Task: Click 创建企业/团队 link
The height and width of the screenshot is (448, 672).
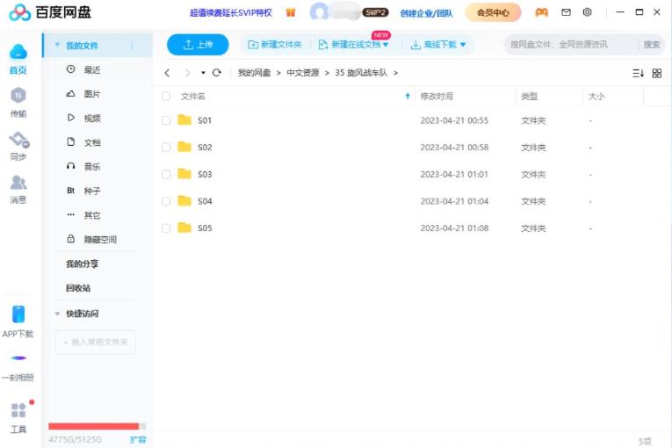Action: (x=426, y=13)
